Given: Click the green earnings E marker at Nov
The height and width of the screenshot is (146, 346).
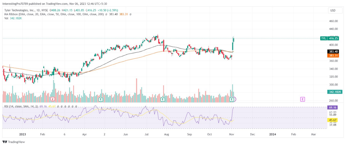Looking at the screenshot, I should pyautogui.click(x=232, y=99).
